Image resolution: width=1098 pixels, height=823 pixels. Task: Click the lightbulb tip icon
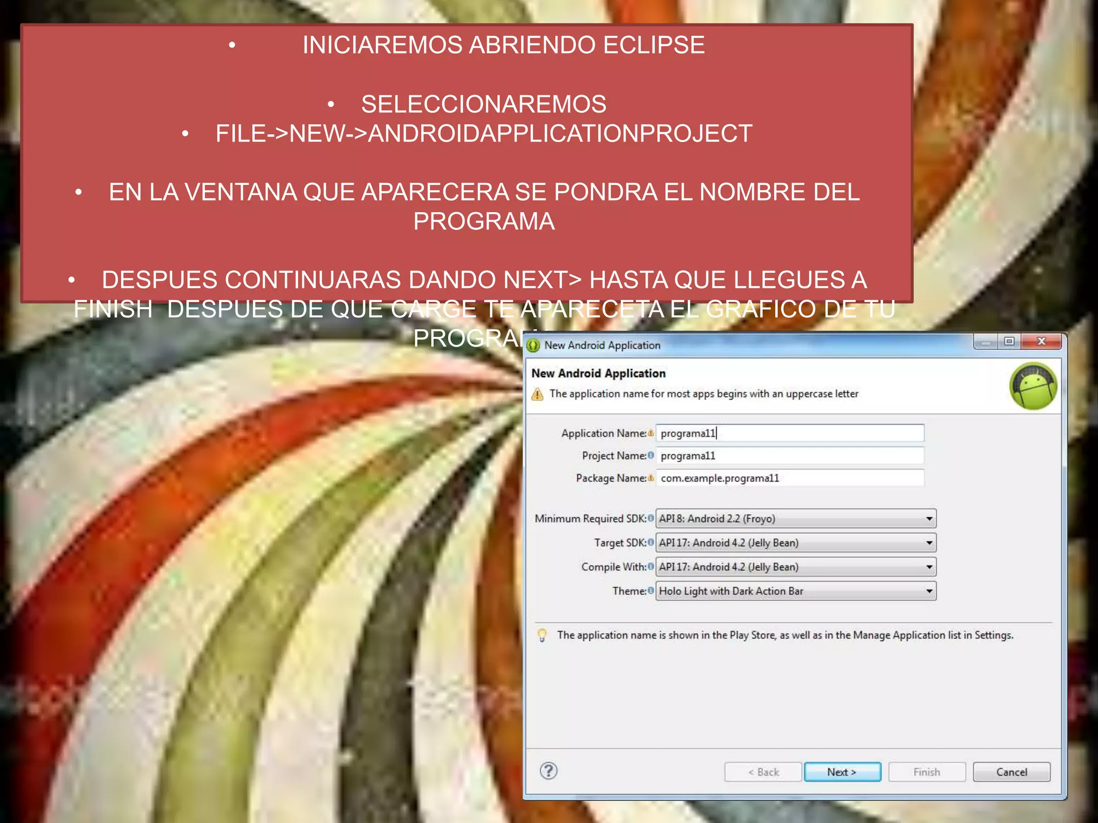pos(542,635)
